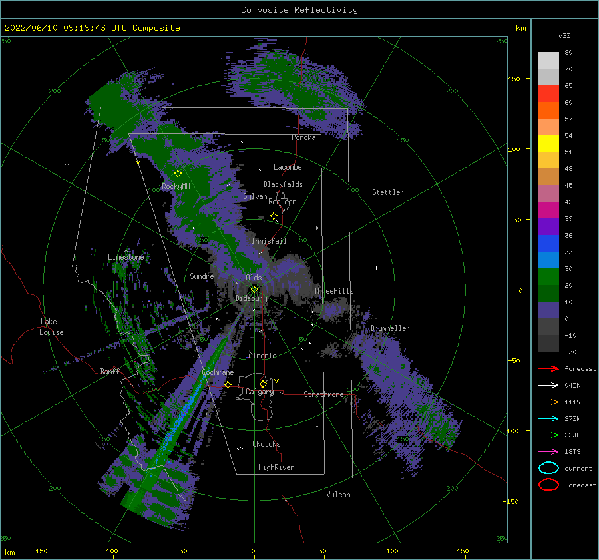
Task: Select the Strathmore label
Action: pos(323,394)
